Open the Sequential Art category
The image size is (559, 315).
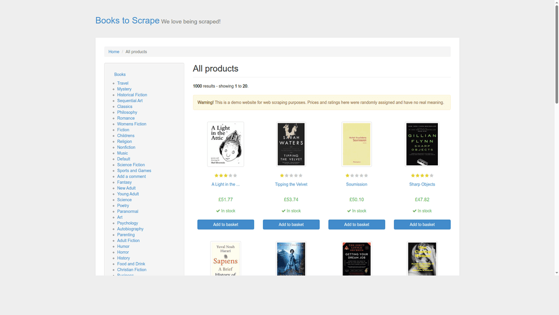pos(130,101)
